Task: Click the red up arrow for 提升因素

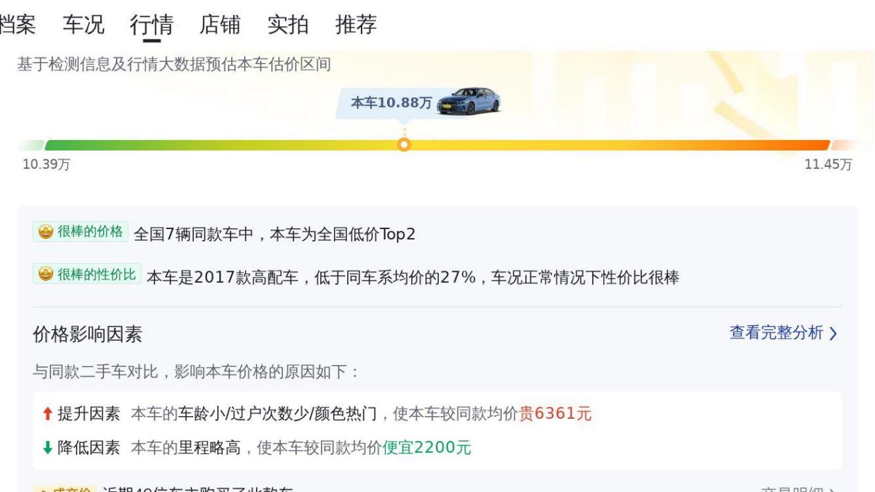Action: (x=47, y=414)
